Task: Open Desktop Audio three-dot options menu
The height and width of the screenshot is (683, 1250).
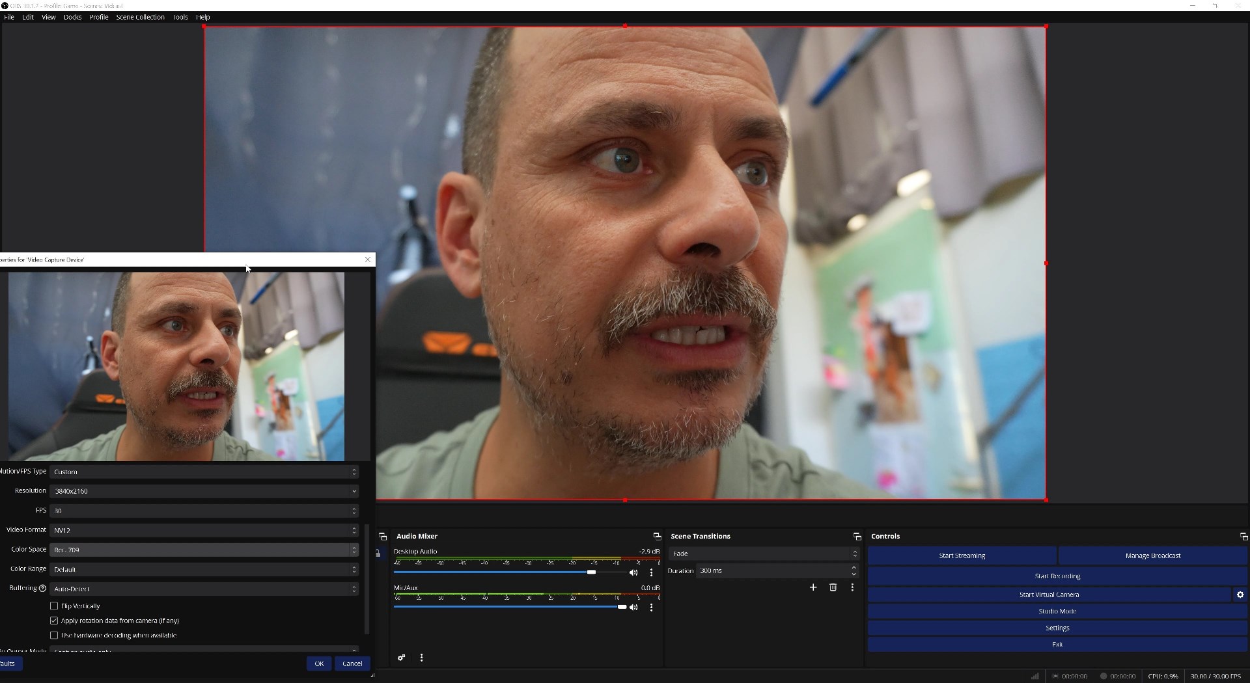Action: [651, 573]
